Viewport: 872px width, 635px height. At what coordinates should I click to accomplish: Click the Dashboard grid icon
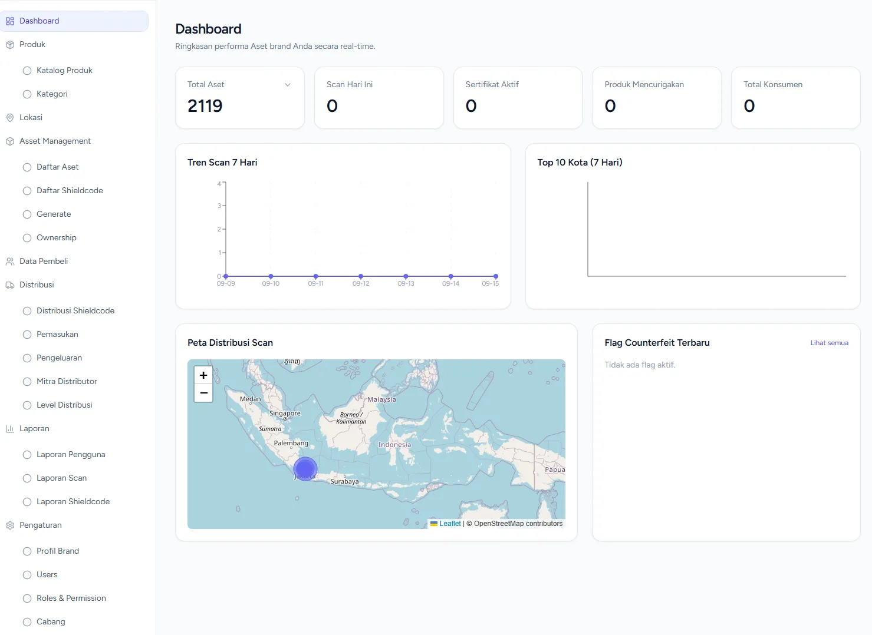(10, 21)
